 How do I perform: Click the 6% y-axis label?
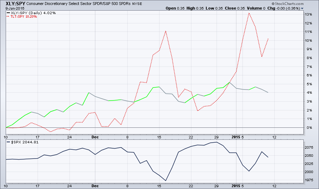309,75
